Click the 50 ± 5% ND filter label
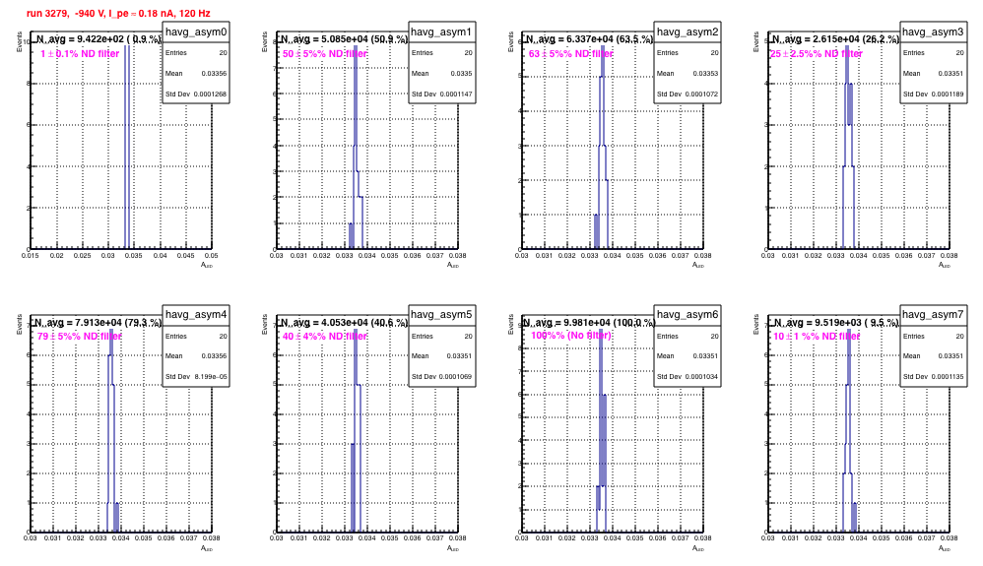Image resolution: width=983 pixels, height=566 pixels. [x=325, y=54]
